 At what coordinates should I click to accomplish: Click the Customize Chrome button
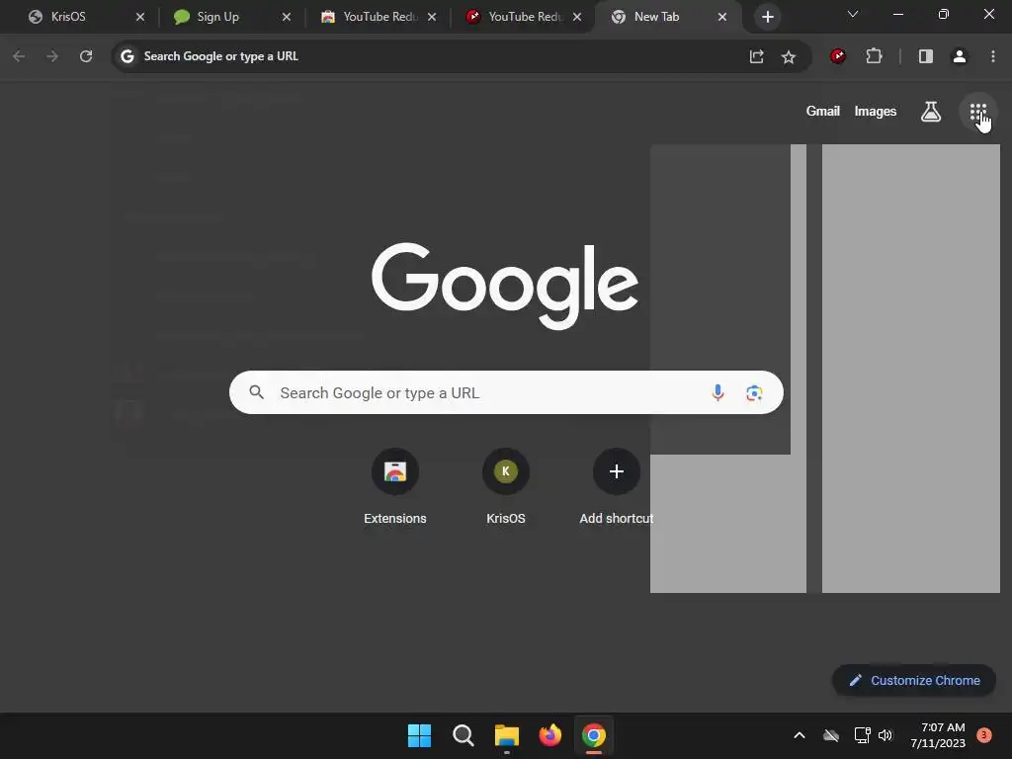[914, 680]
